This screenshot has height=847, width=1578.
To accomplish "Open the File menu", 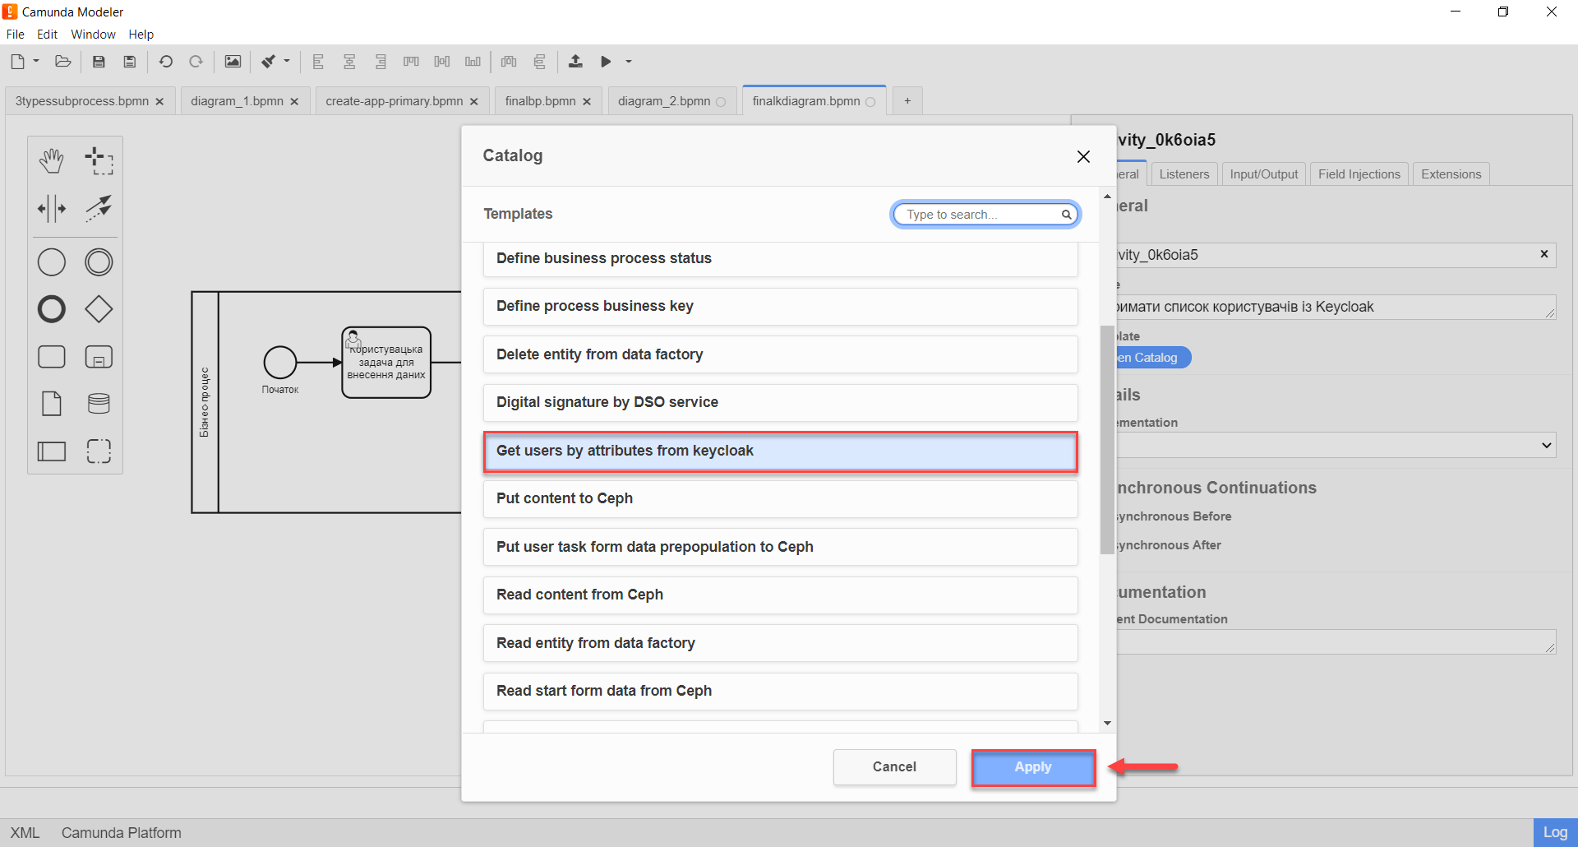I will [15, 35].
